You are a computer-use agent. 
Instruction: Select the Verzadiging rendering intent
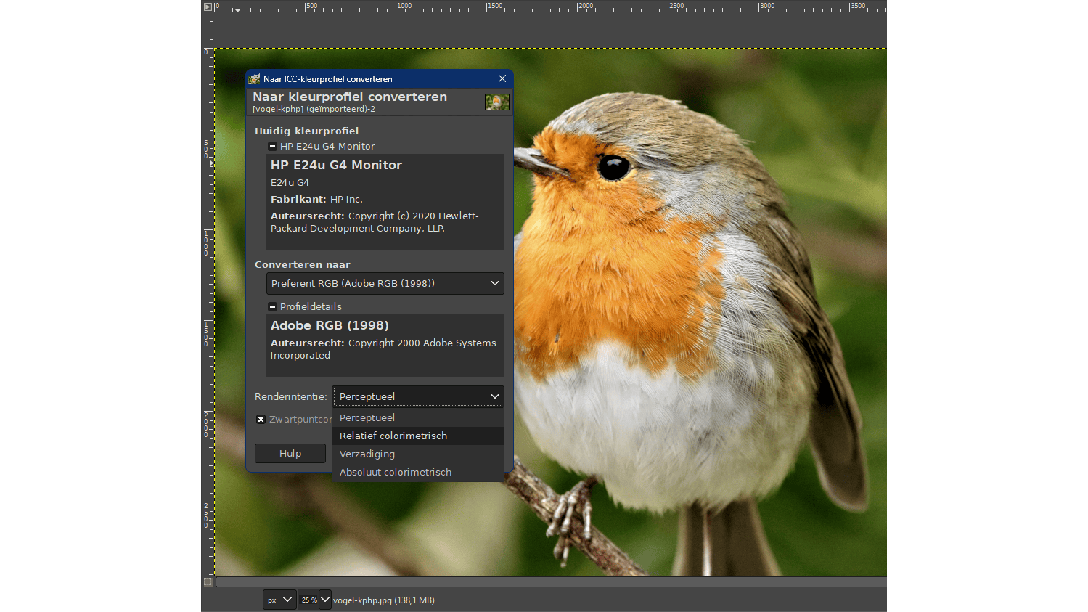pyautogui.click(x=367, y=454)
